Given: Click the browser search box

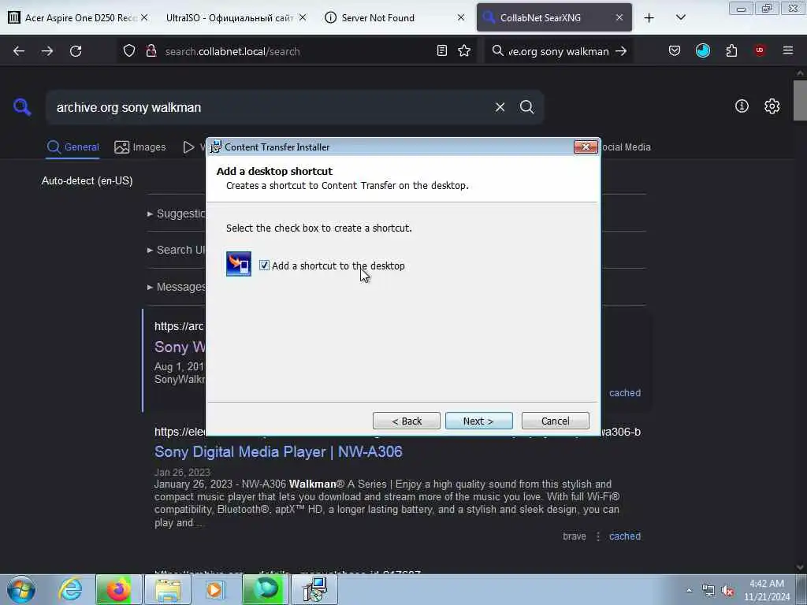Looking at the screenshot, I should [558, 51].
